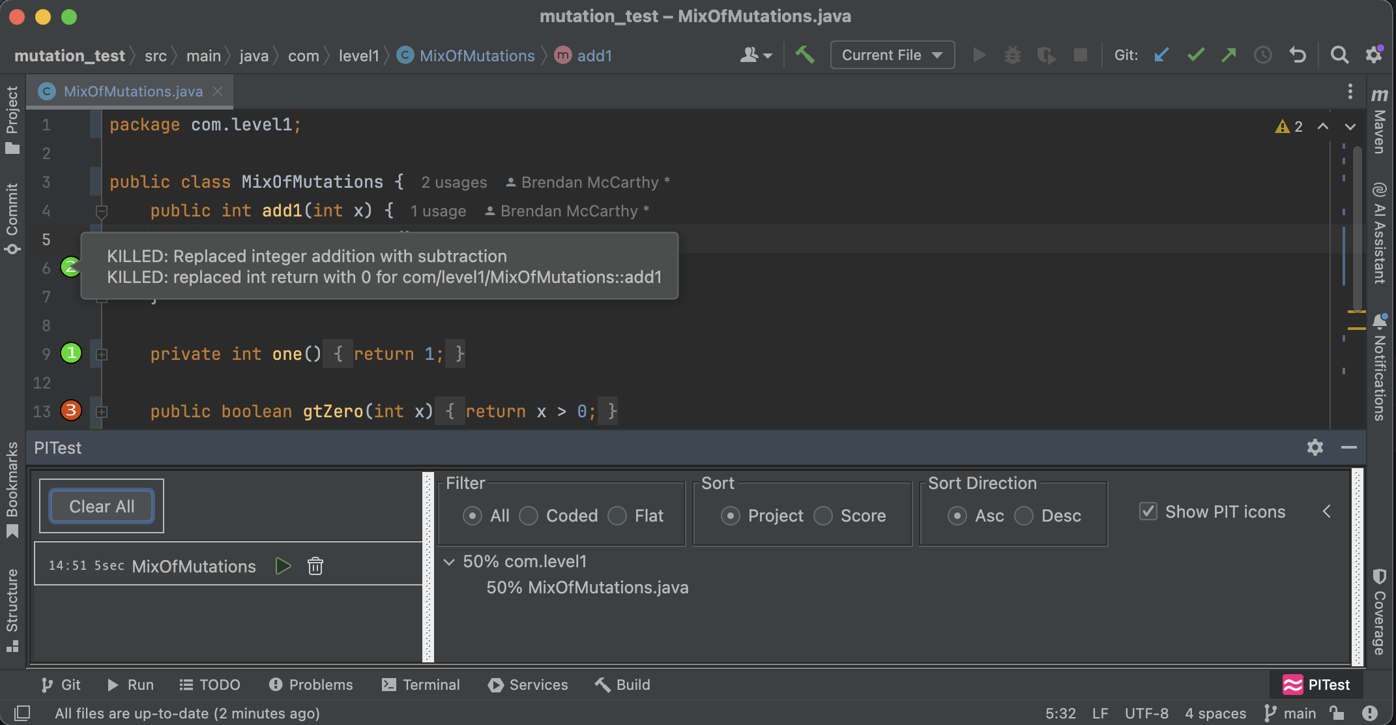Select the Coded filter radio button

point(529,516)
